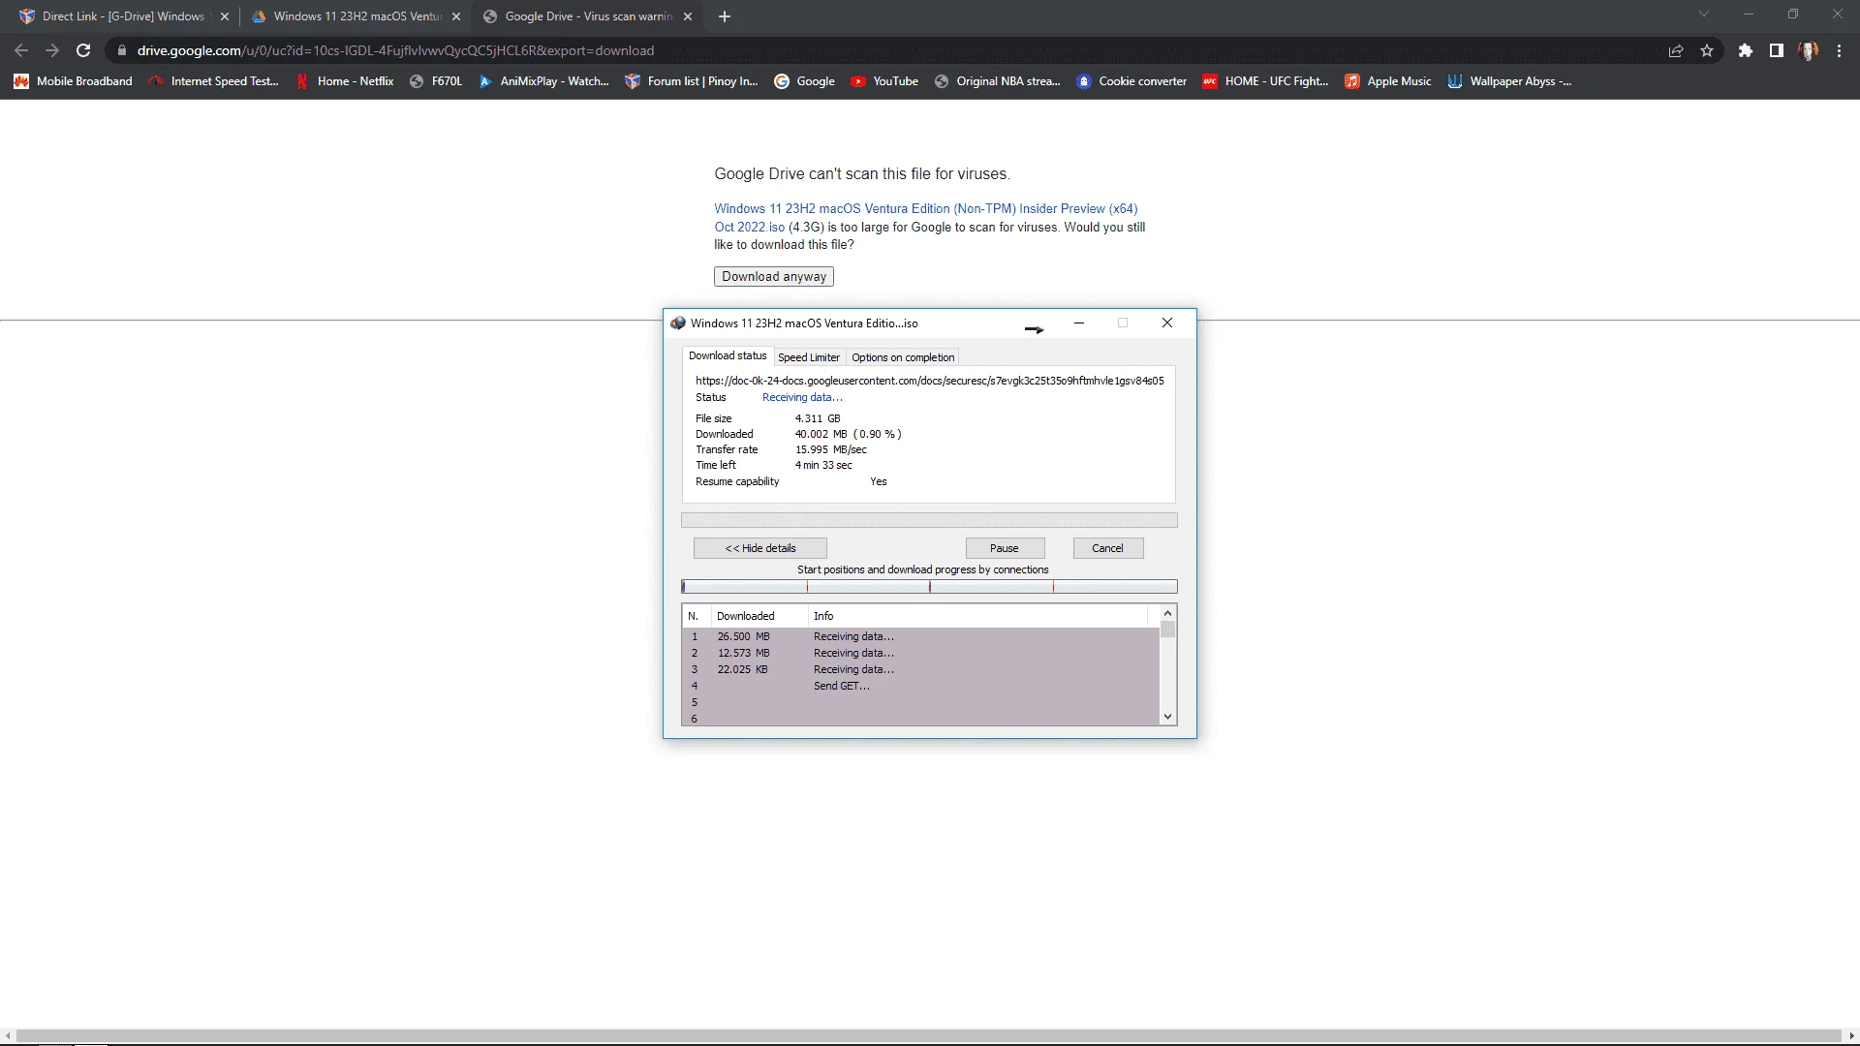The height and width of the screenshot is (1046, 1860).
Task: Open the Wallpaper Abyss bookmark
Action: tap(1509, 81)
